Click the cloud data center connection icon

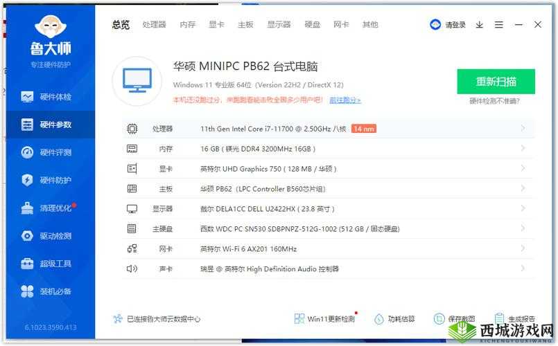(x=118, y=318)
